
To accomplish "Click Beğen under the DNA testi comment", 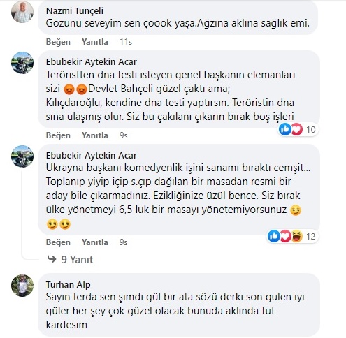I will point(58,135).
